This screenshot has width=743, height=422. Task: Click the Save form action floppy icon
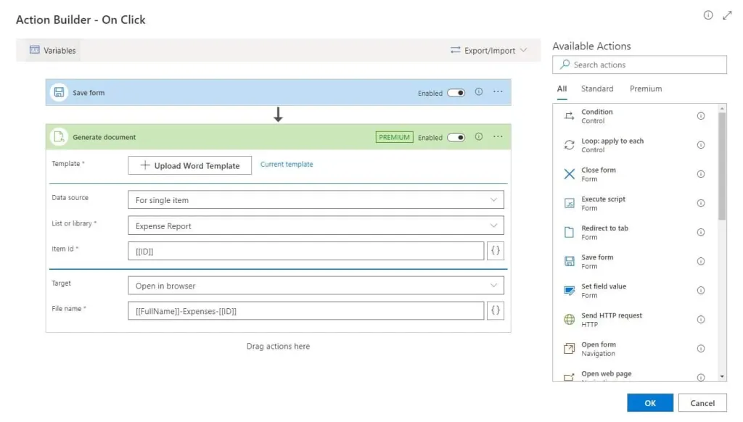tap(59, 93)
